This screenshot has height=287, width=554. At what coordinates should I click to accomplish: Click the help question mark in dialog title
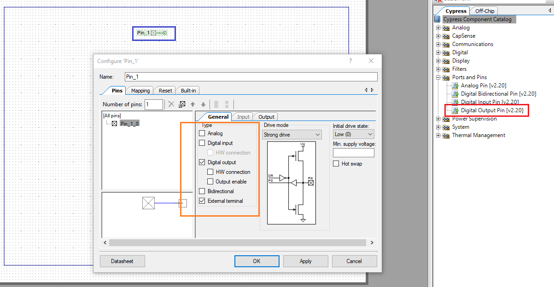pyautogui.click(x=350, y=61)
